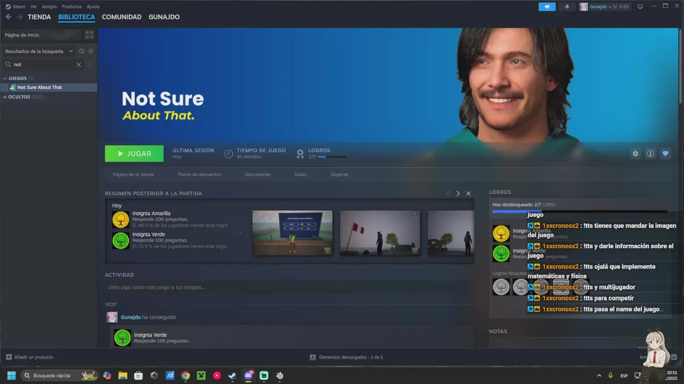Open the notifications bell
Screen dimensions: 684x384
point(567,6)
